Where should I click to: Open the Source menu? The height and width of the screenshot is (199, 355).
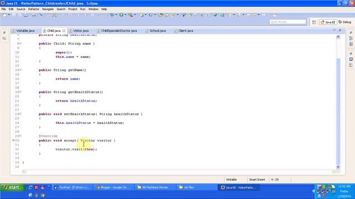(21, 9)
